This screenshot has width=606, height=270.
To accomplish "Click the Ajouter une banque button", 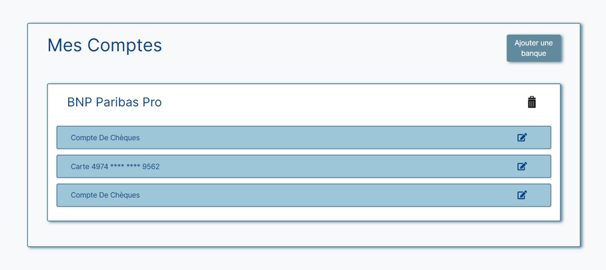I will point(533,48).
